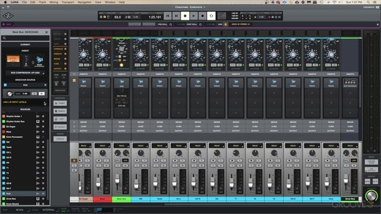
Task: Click the tempo value 93.0
Action: point(118,17)
